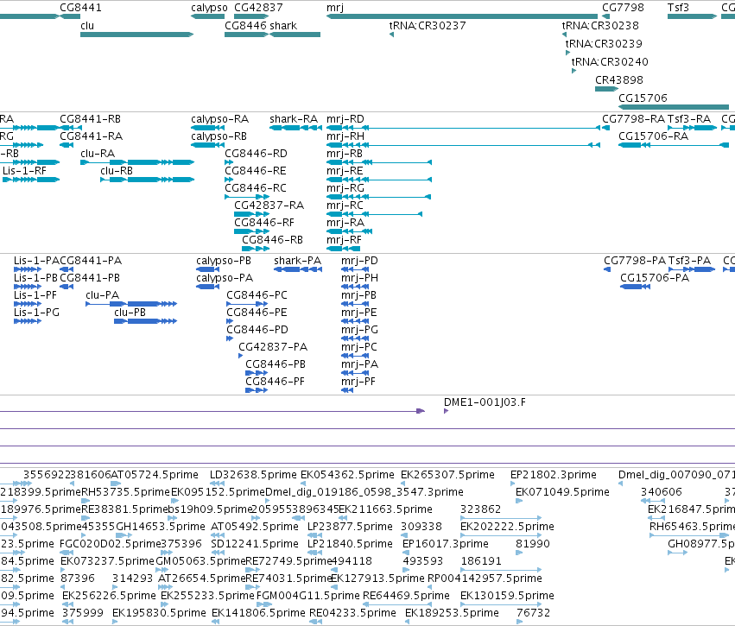Click the CG8441-PB protein label
Viewport: 735px width, 626px height.
tap(90, 278)
